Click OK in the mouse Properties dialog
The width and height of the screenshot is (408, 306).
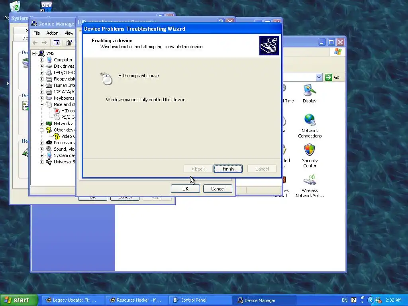(185, 188)
